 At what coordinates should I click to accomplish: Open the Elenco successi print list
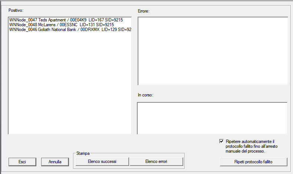click(x=102, y=162)
